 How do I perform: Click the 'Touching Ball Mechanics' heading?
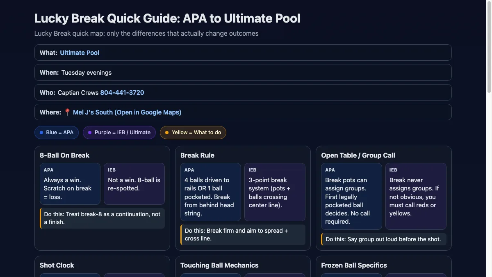(219, 265)
